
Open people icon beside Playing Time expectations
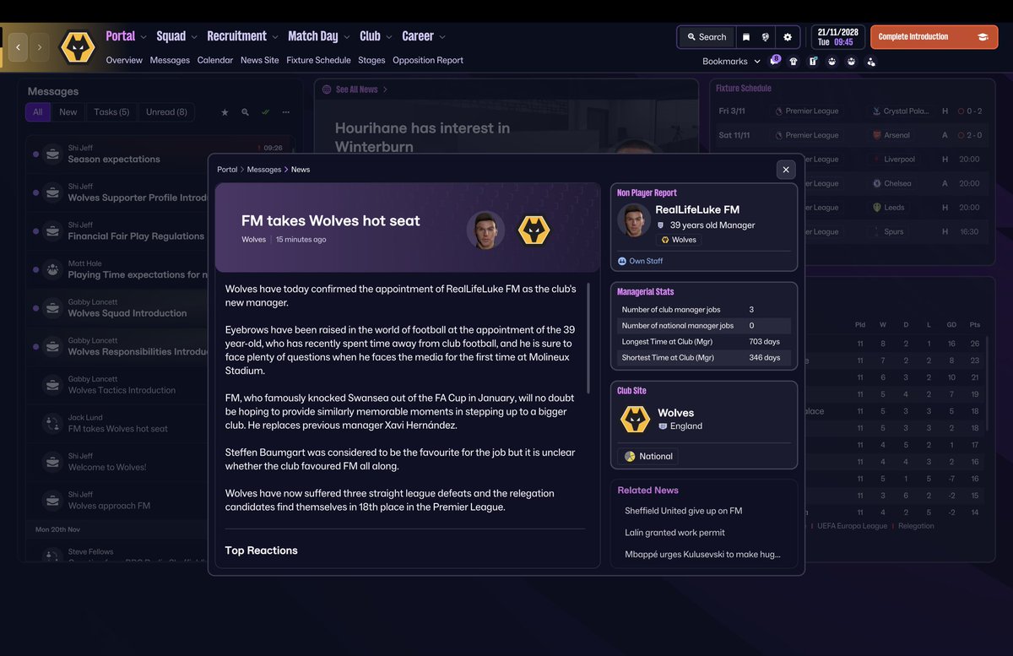point(53,270)
